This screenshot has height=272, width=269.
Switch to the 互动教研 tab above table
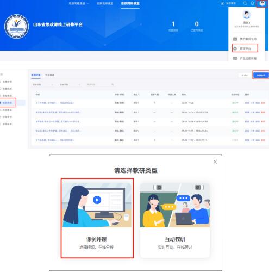click(x=50, y=75)
